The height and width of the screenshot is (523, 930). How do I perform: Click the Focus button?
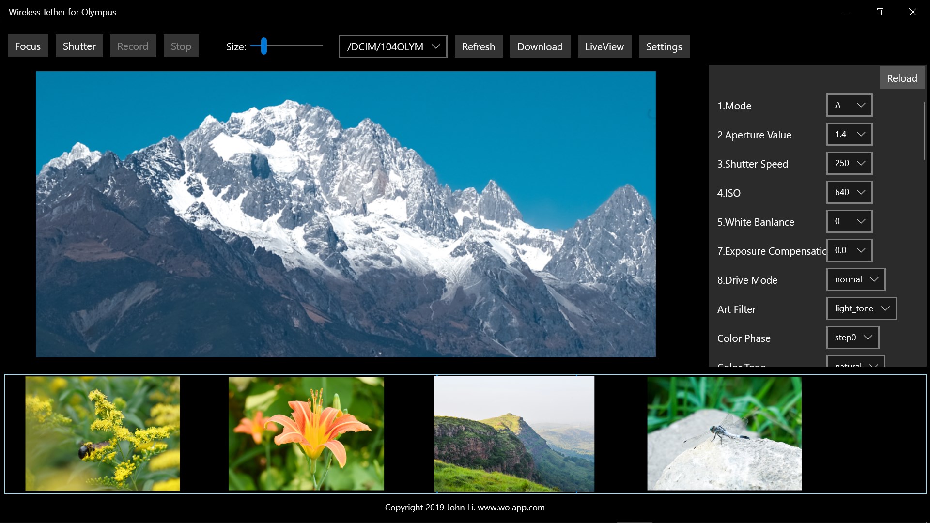[x=28, y=46]
